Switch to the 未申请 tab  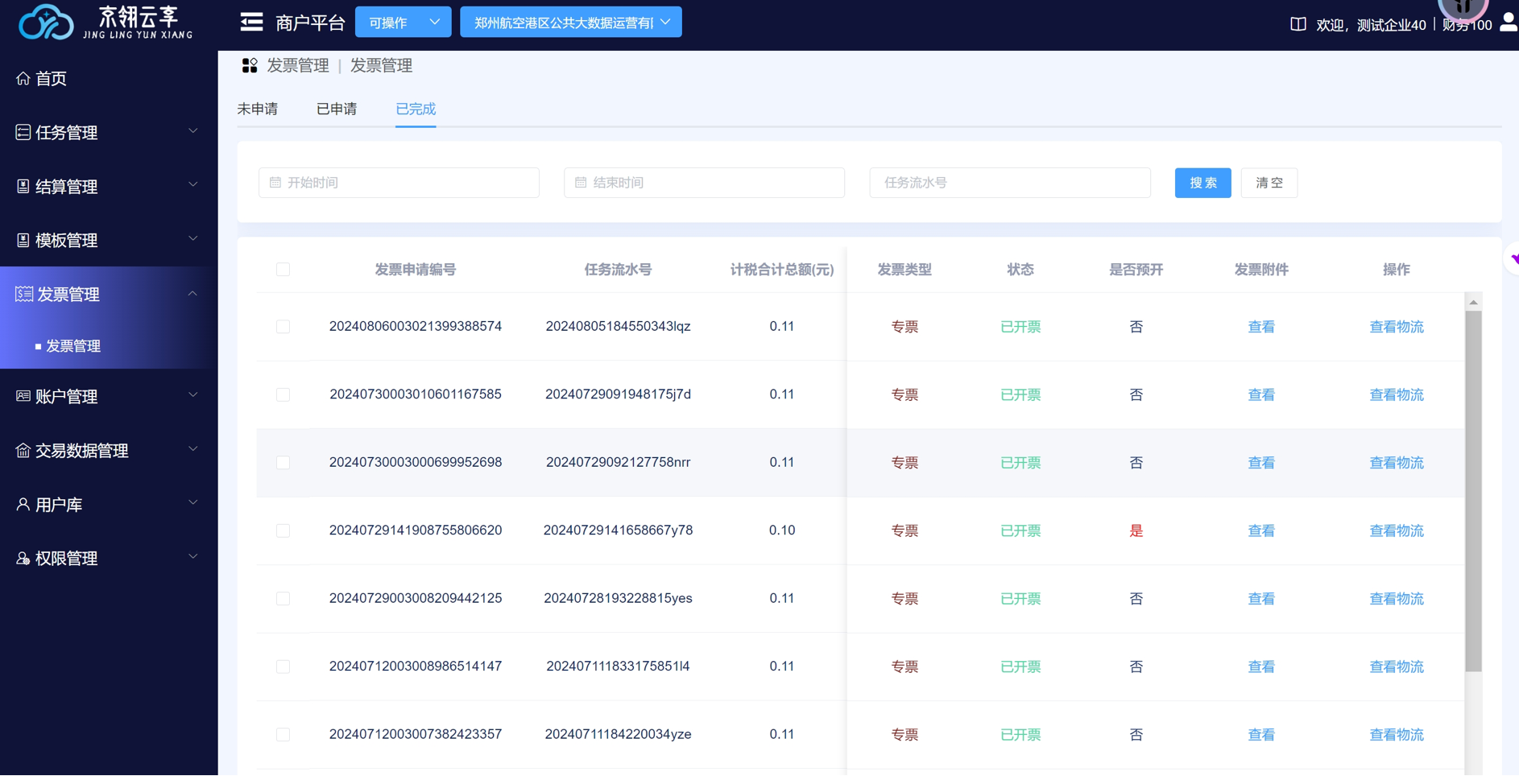point(258,109)
